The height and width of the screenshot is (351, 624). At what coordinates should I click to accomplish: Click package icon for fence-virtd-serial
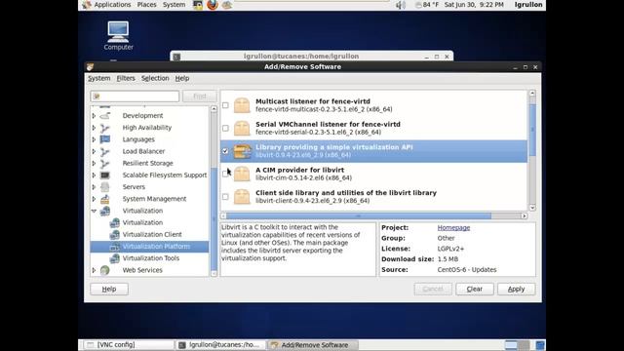(242, 128)
